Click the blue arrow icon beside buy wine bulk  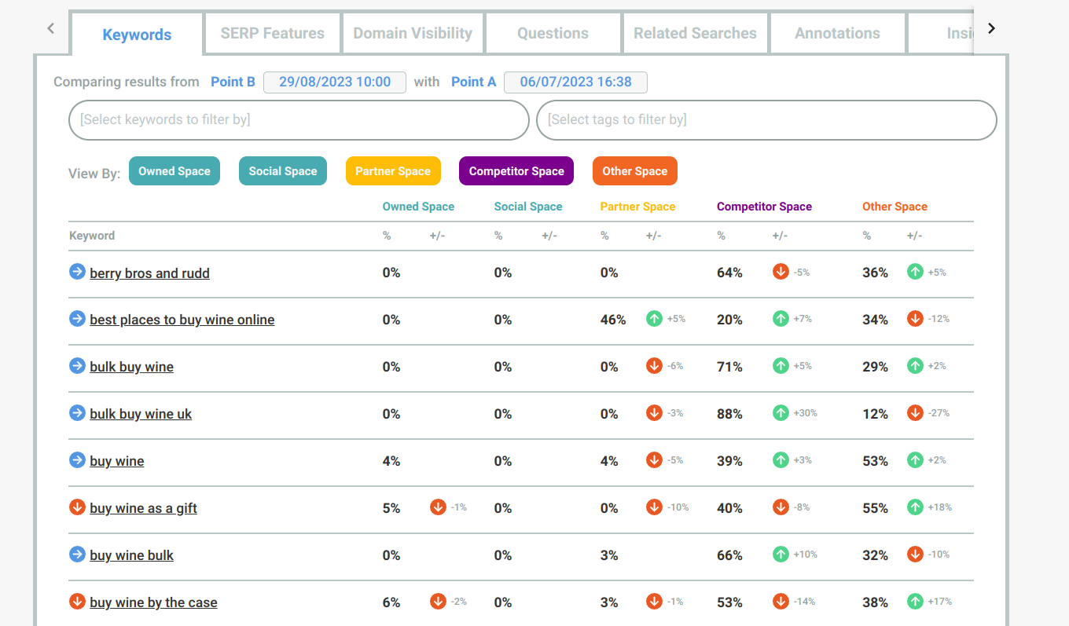click(77, 555)
